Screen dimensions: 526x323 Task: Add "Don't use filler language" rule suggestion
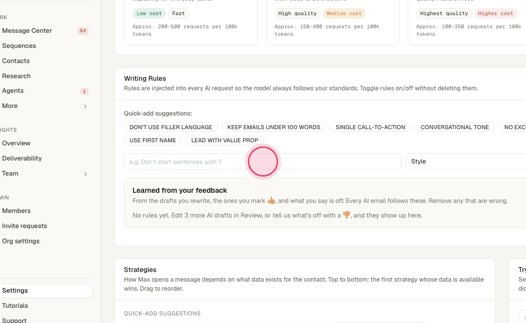point(171,127)
